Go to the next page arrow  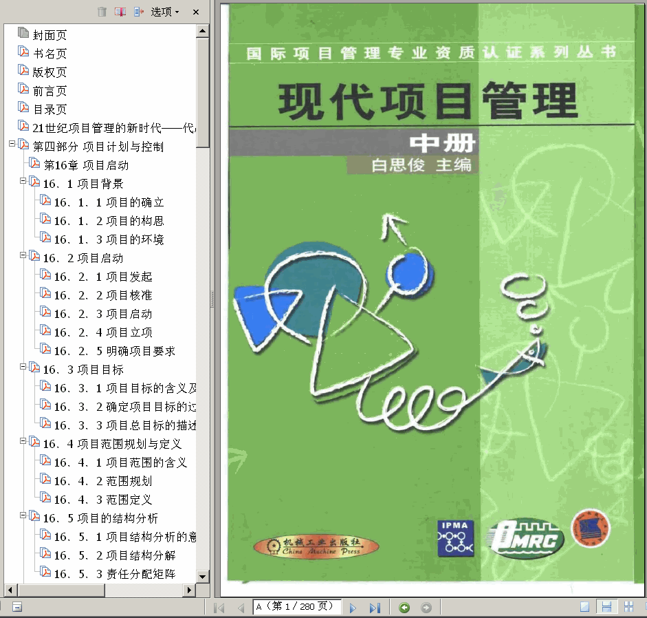(353, 607)
